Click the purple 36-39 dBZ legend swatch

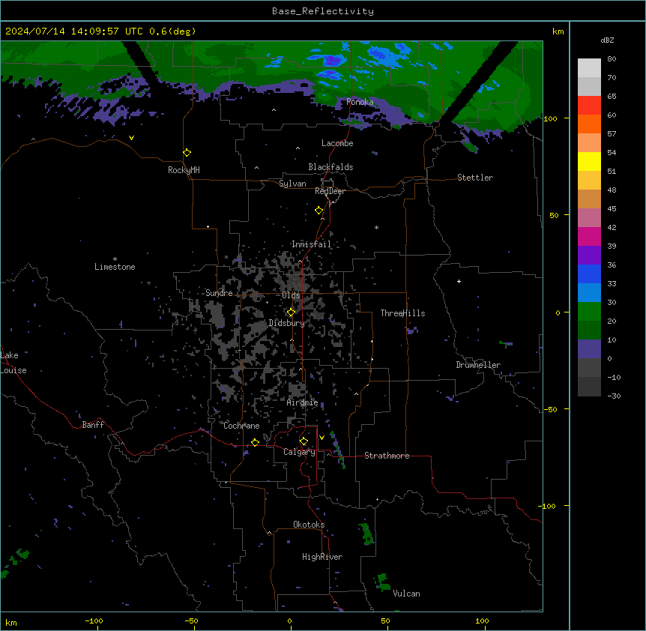(589, 256)
